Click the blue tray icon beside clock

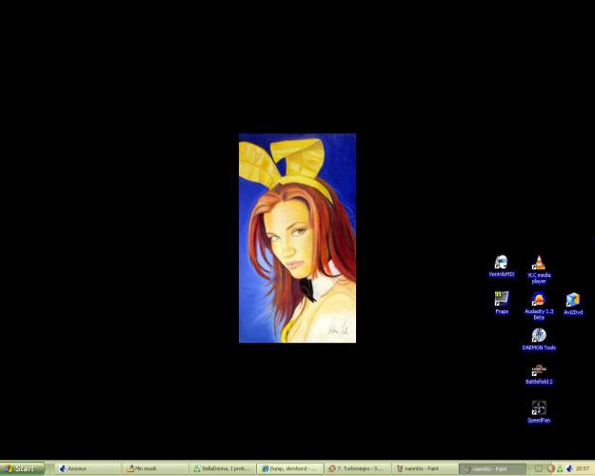[x=569, y=468]
